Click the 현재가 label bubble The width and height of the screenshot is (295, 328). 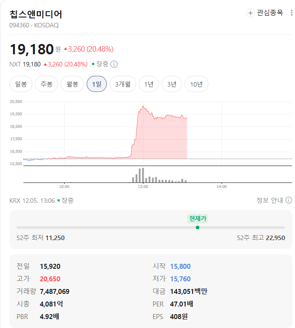[198, 219]
